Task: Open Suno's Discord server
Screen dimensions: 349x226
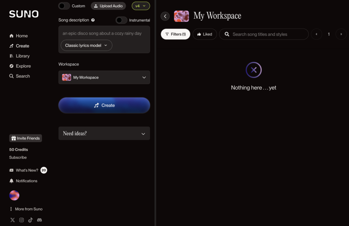Action: (x=40, y=220)
